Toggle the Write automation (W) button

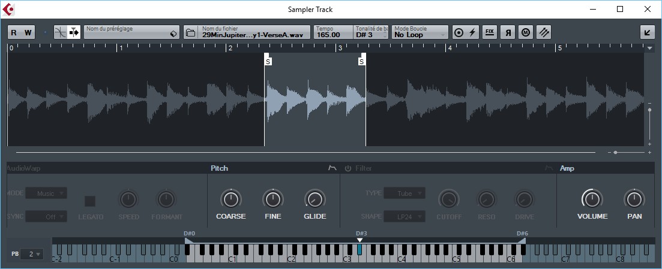coord(28,32)
